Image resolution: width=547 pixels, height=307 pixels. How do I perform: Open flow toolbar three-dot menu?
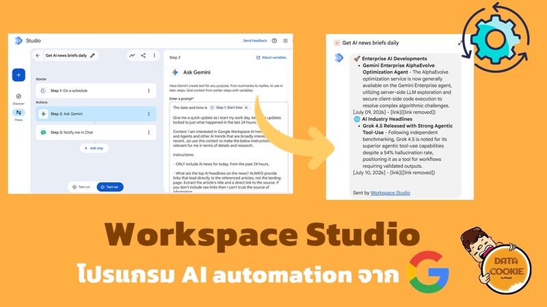pyautogui.click(x=155, y=55)
